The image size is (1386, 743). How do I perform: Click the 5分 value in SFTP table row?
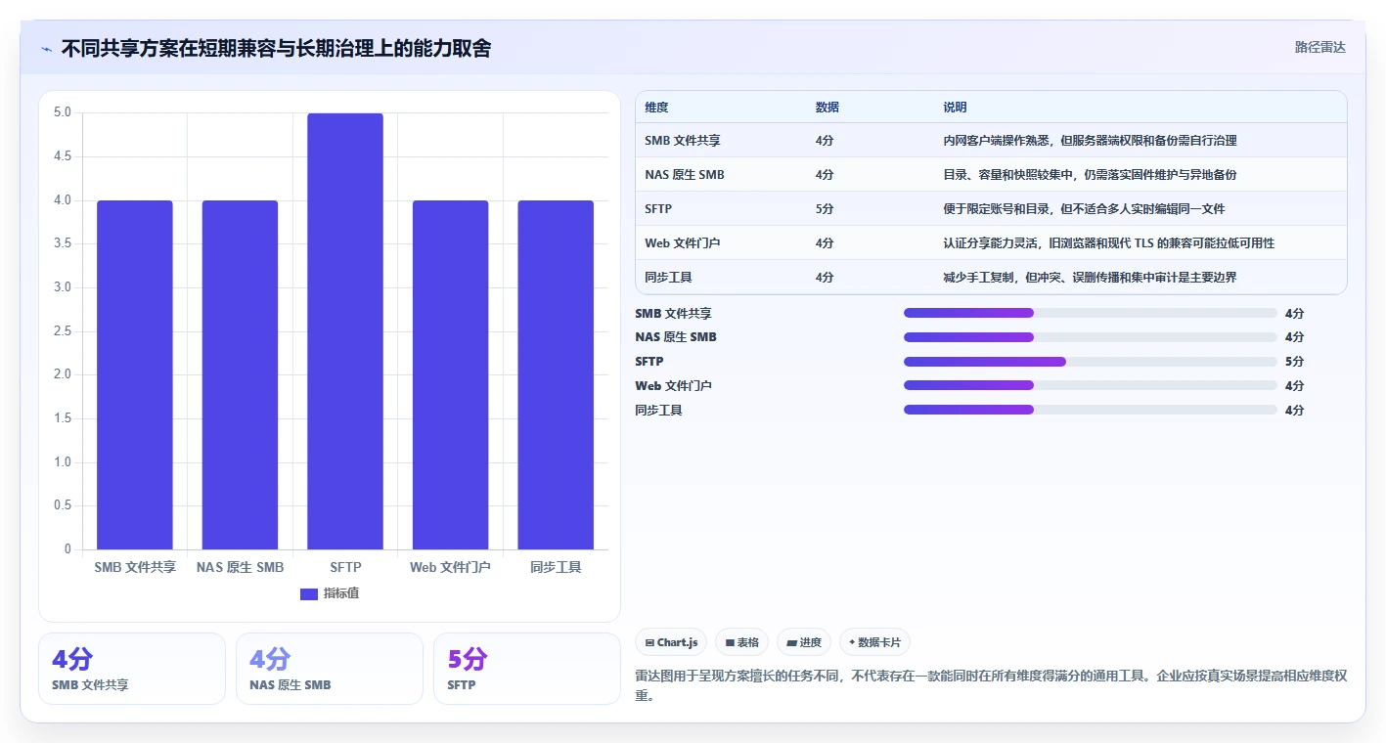click(825, 209)
